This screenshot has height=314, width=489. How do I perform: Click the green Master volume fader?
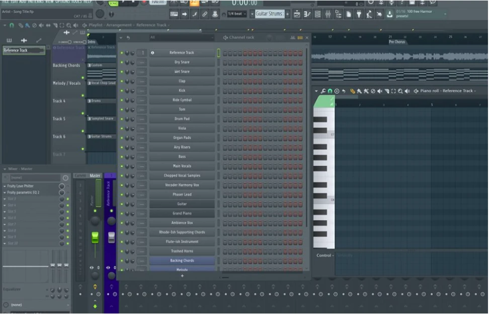(95, 238)
